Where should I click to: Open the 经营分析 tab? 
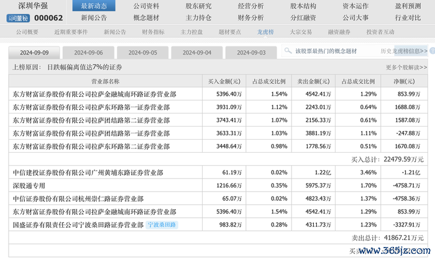point(251,6)
